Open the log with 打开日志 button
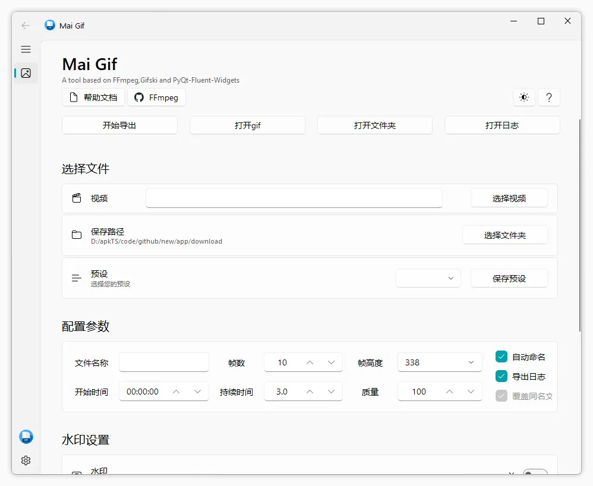This screenshot has width=593, height=486. [x=501, y=125]
